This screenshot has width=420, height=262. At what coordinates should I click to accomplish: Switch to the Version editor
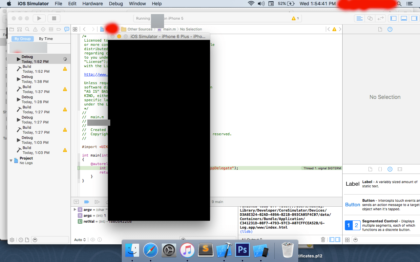pos(380,18)
